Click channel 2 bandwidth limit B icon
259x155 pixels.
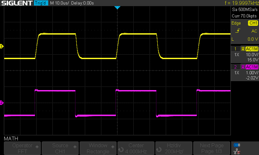coord(243,67)
